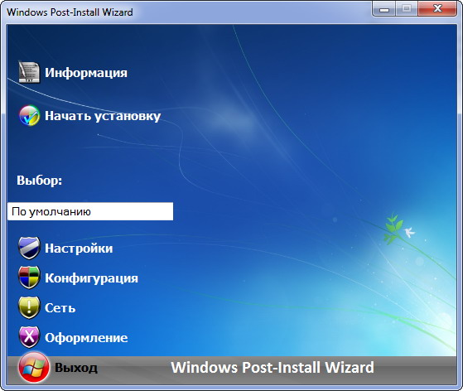Click the Выход label to exit
Screen dimensions: 463x391
point(76,368)
